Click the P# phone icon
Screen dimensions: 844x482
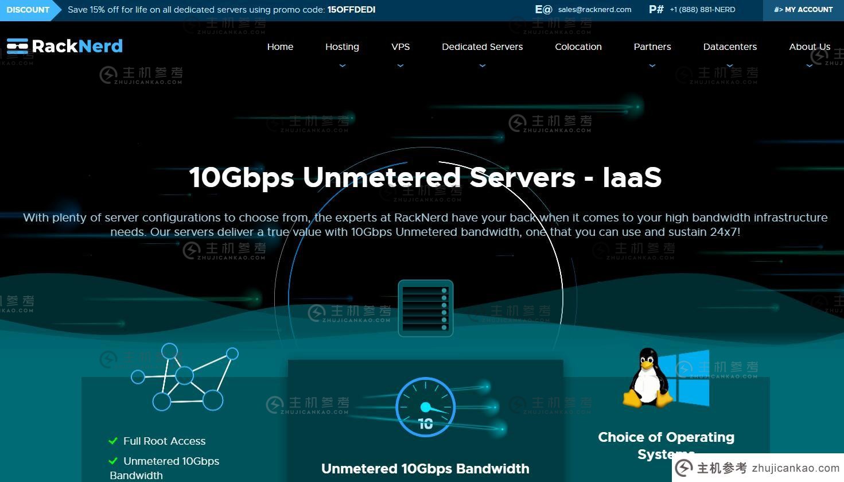tap(656, 9)
